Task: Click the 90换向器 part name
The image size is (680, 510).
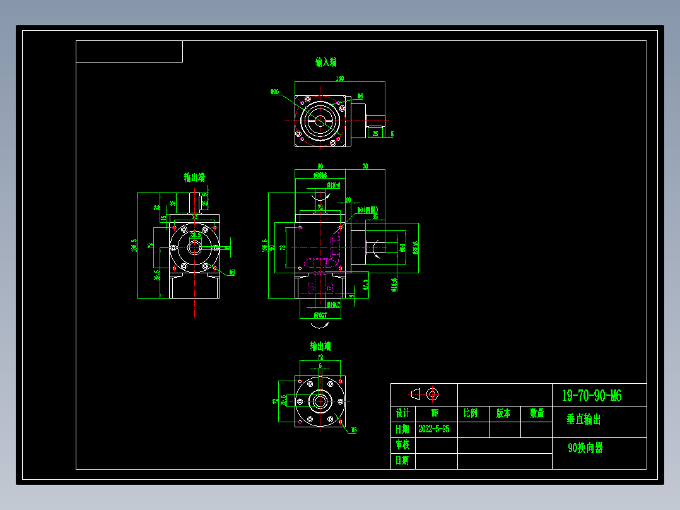Action: point(585,448)
